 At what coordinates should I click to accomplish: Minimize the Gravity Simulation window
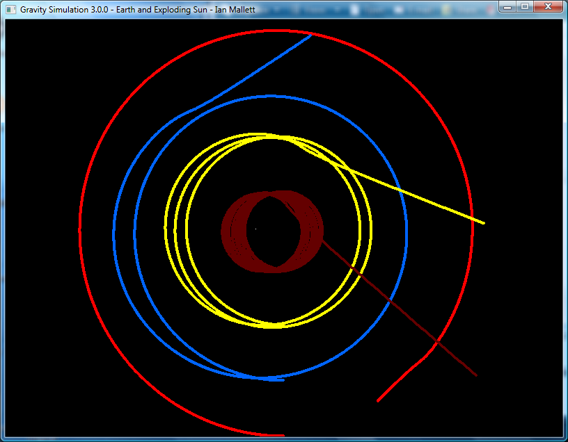[x=507, y=7]
